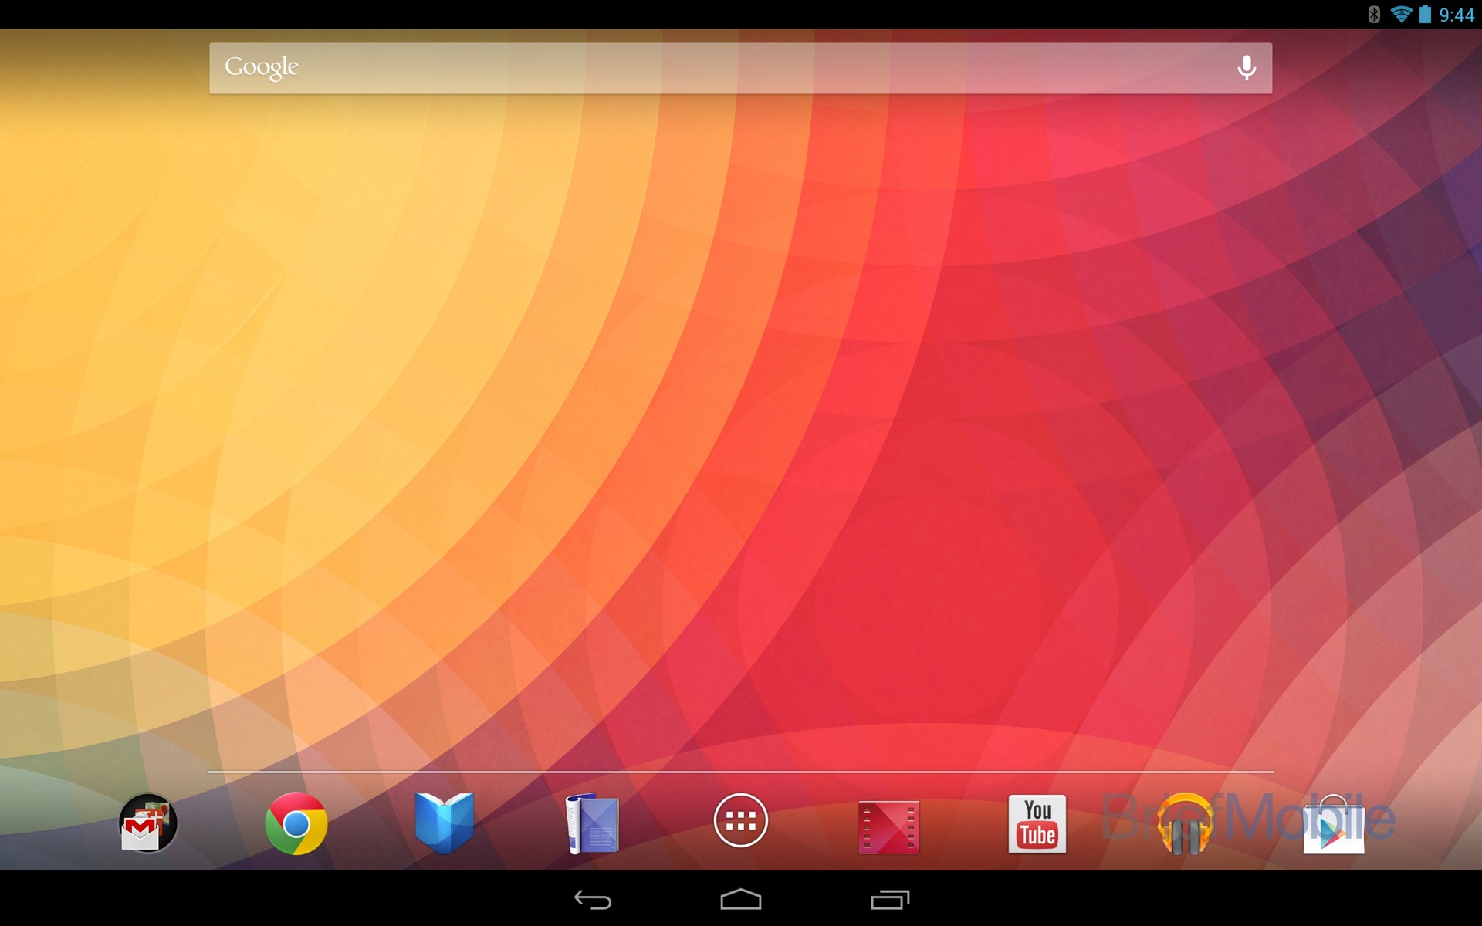Open the Recent Apps switcher
This screenshot has height=926, width=1482.
pos(888,901)
